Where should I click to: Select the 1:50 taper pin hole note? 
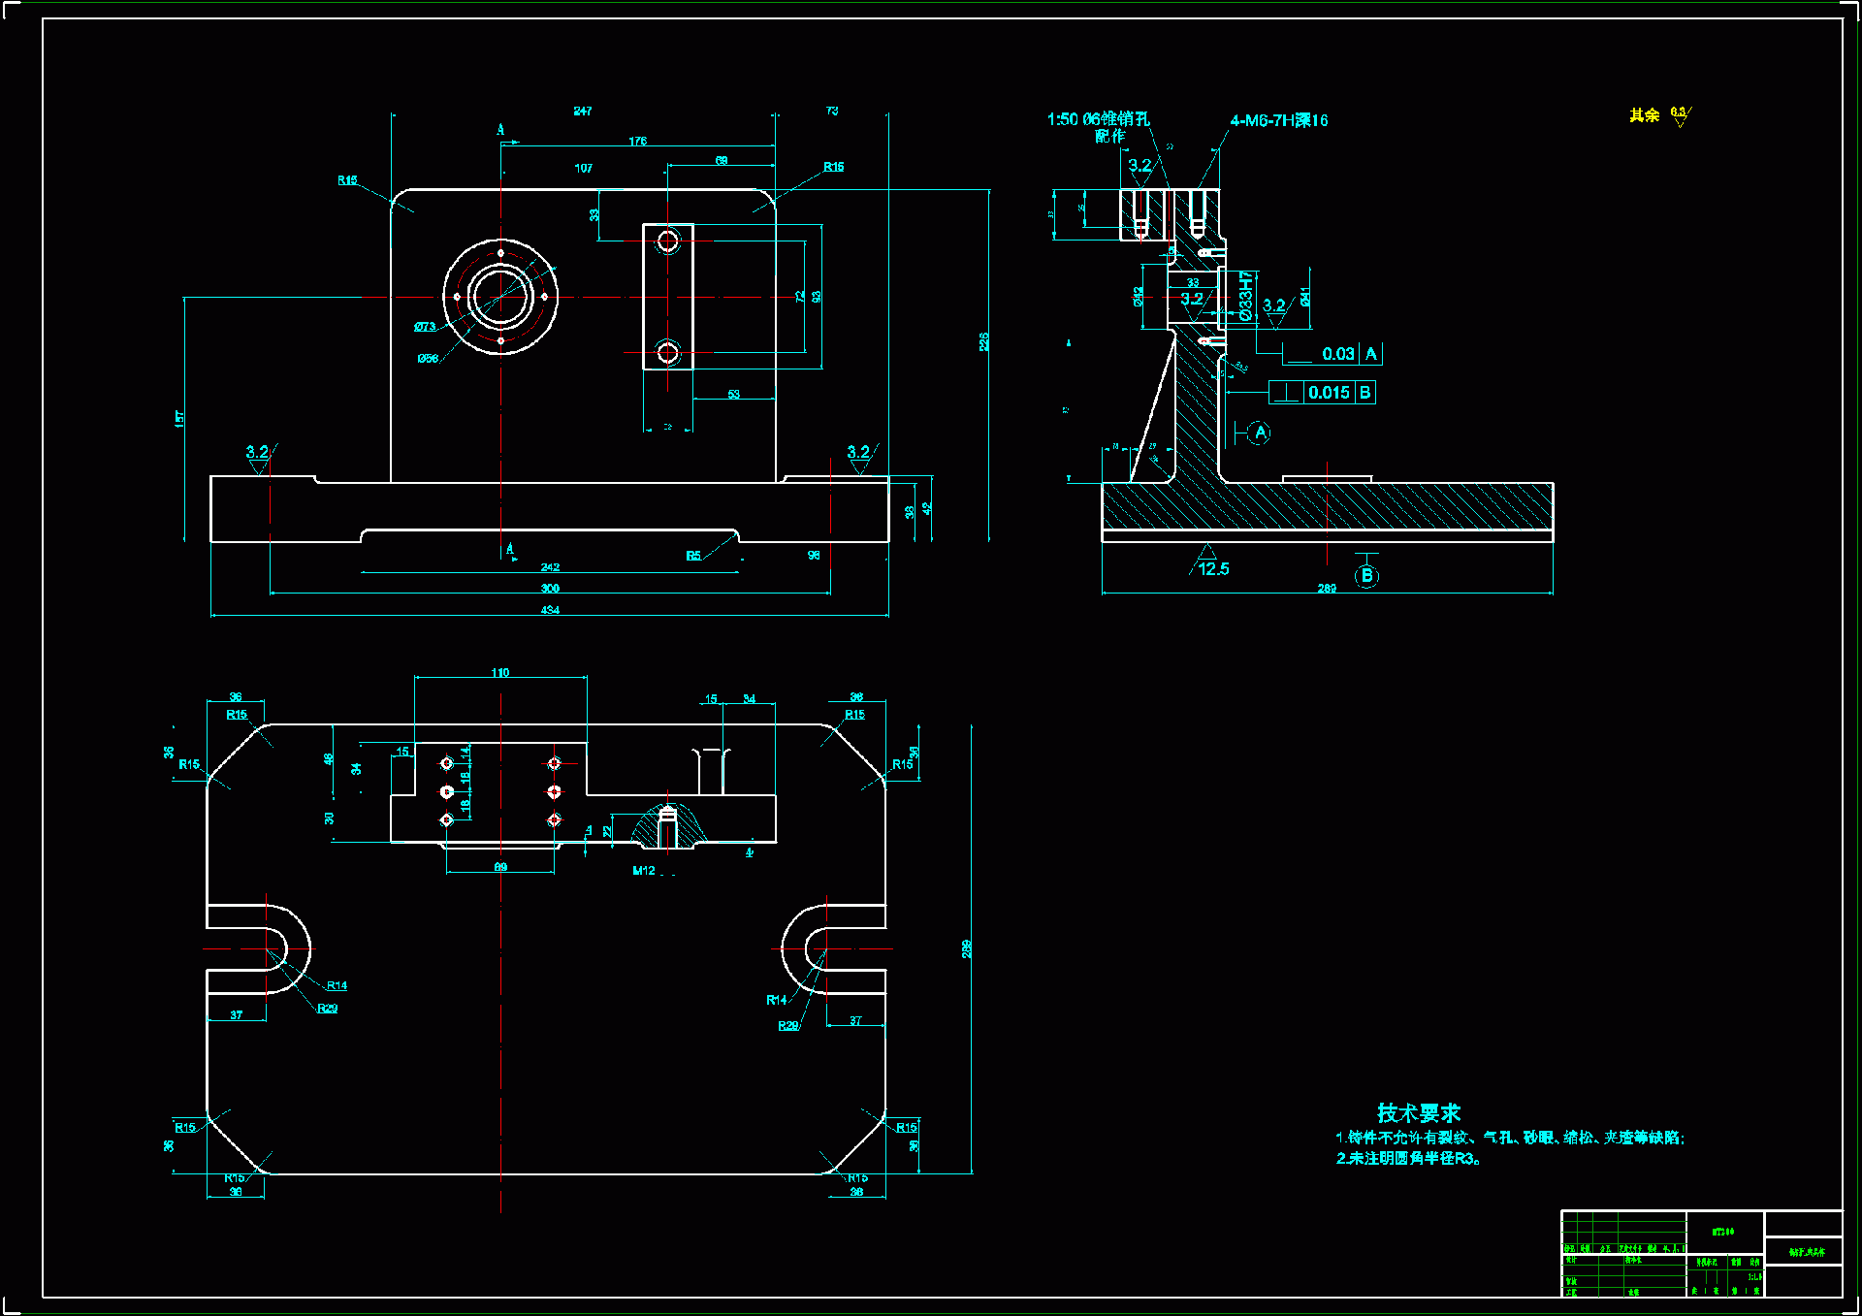pos(1098,119)
